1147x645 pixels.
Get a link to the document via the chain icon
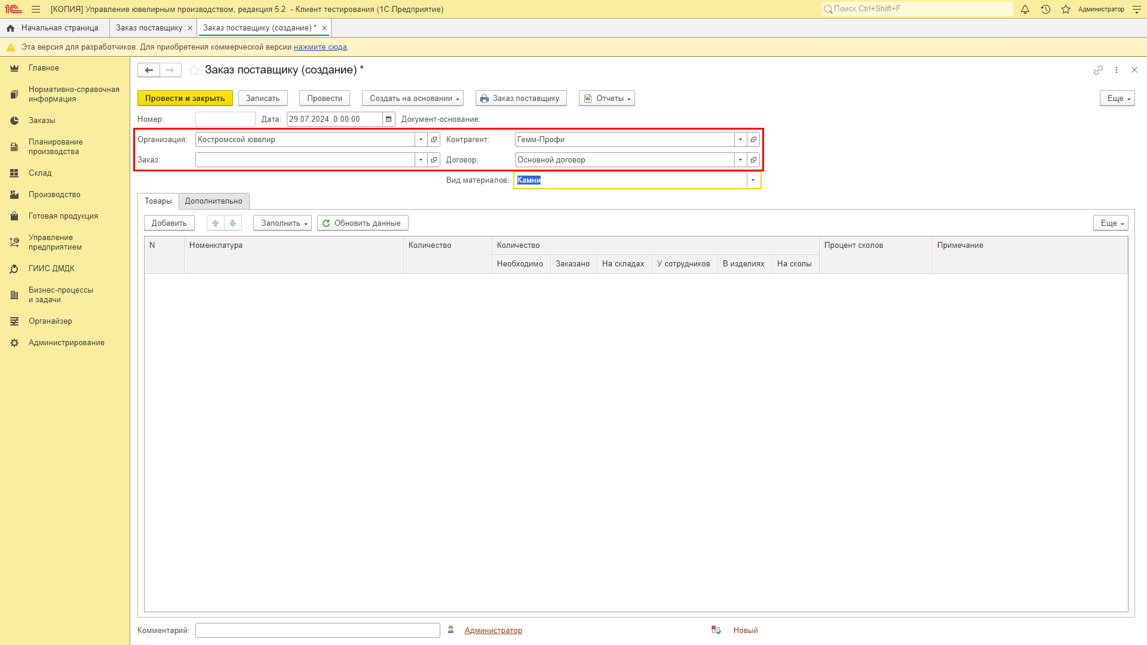(1098, 70)
